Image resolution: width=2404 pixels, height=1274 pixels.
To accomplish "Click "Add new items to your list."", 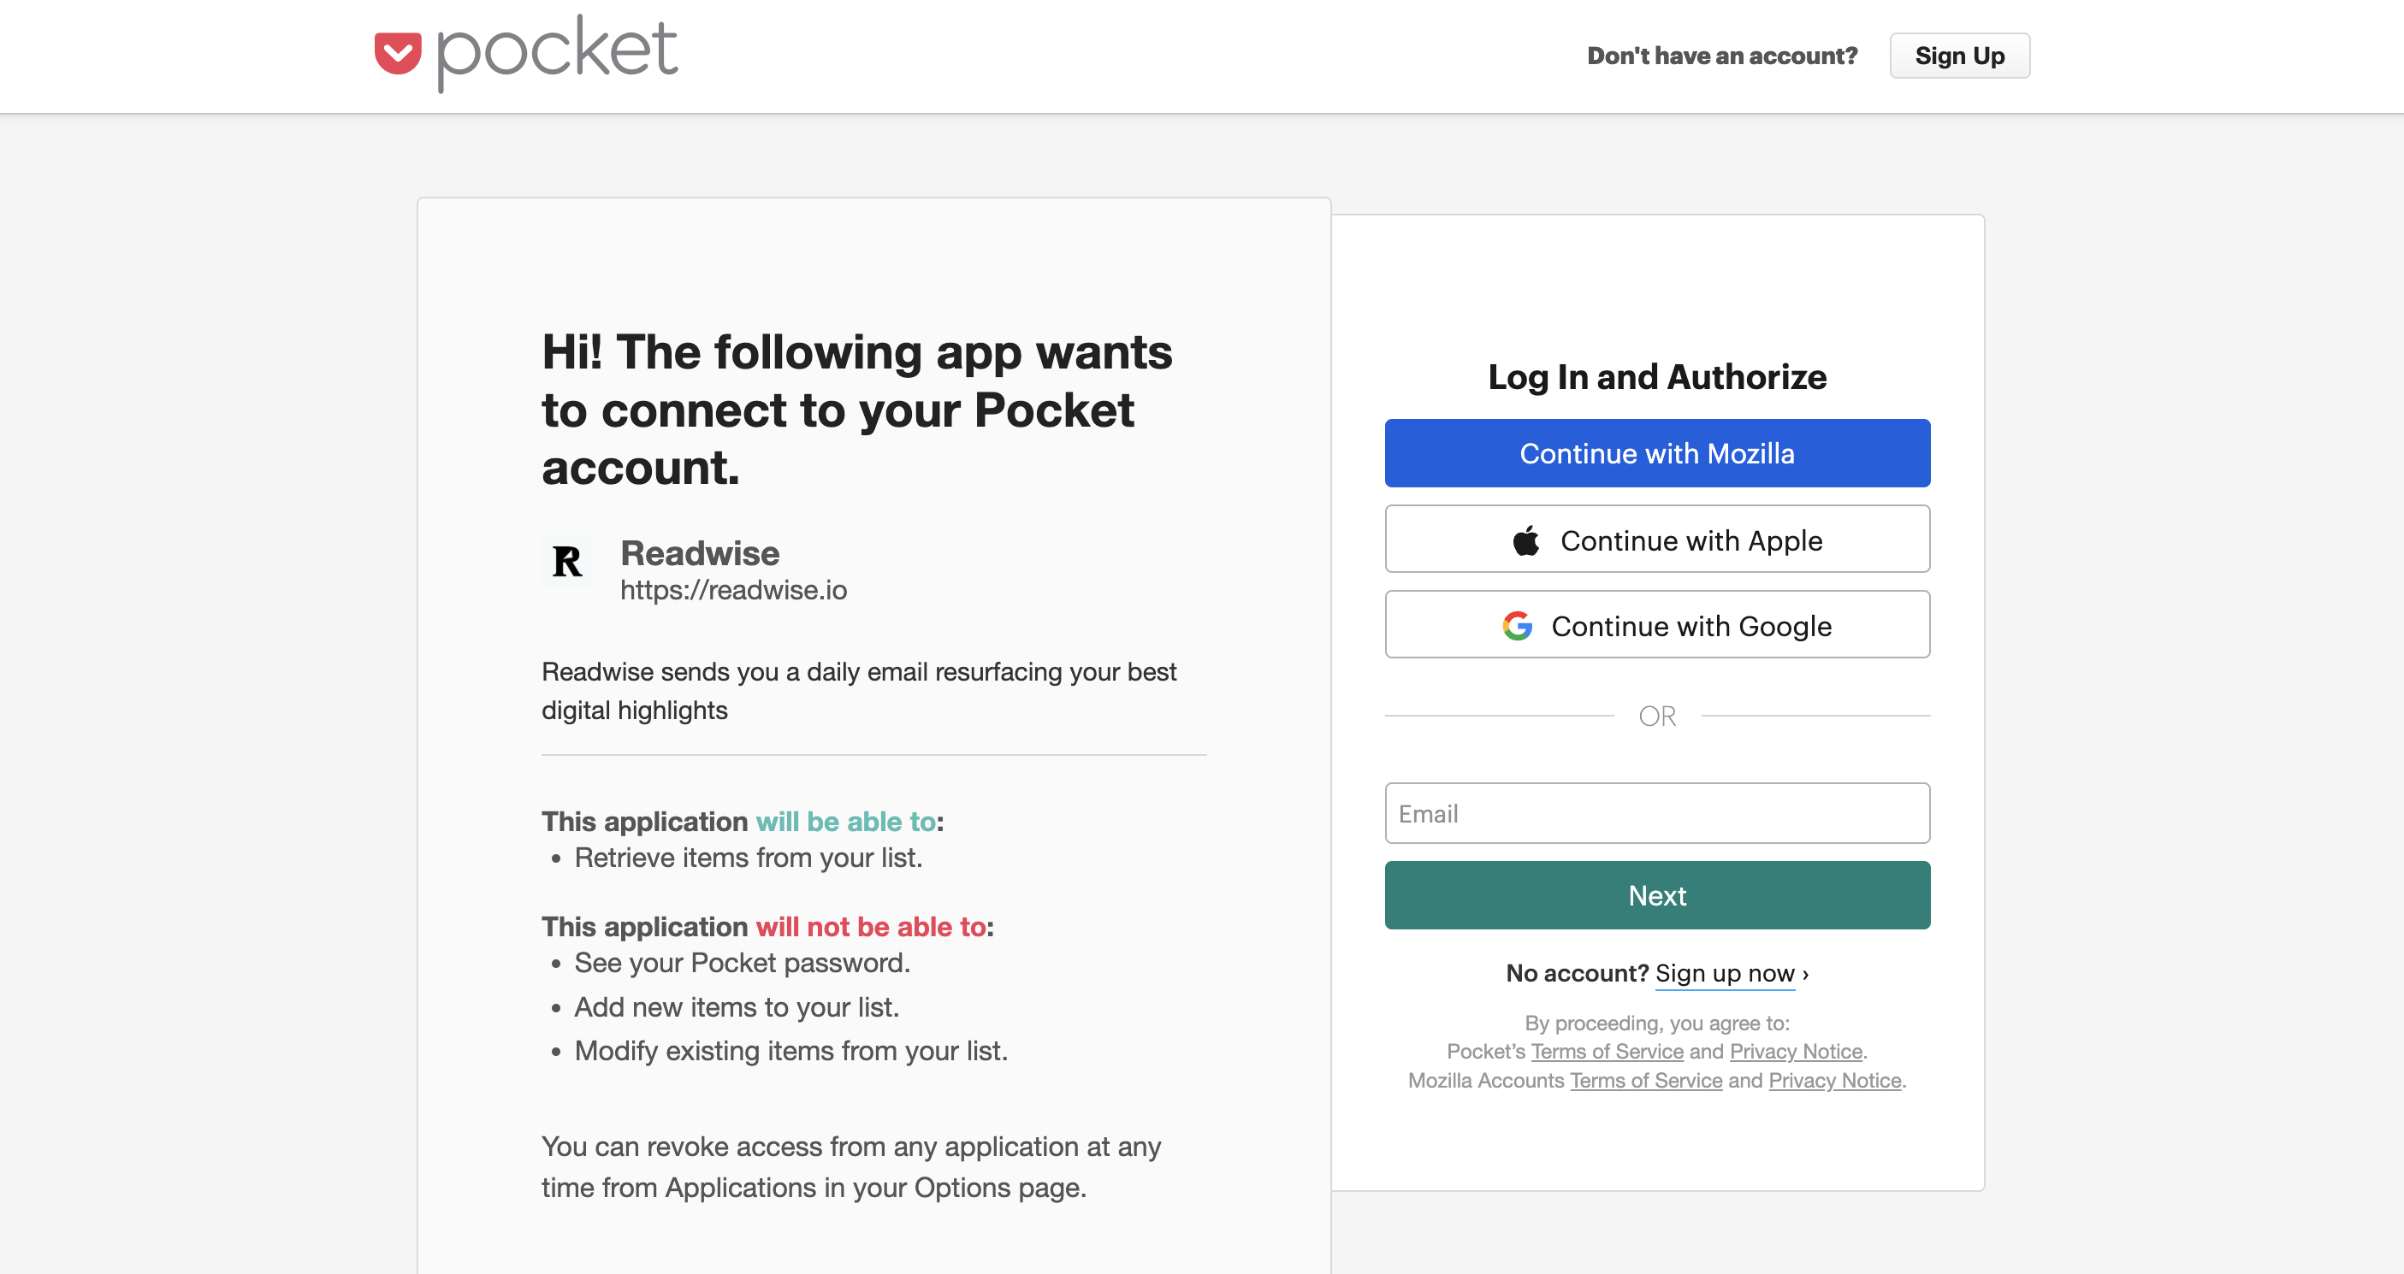I will click(737, 1007).
